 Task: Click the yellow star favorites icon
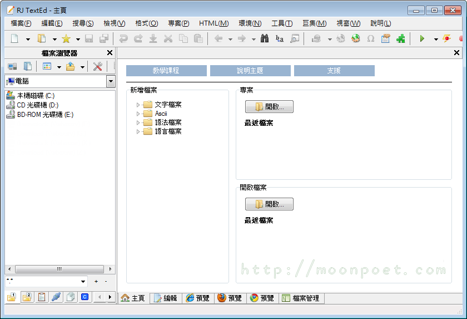pyautogui.click(x=66, y=38)
